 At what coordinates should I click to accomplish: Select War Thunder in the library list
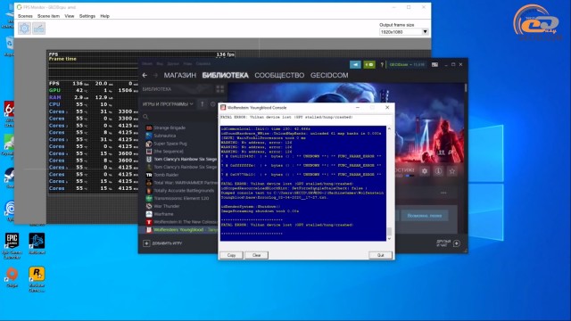167,206
